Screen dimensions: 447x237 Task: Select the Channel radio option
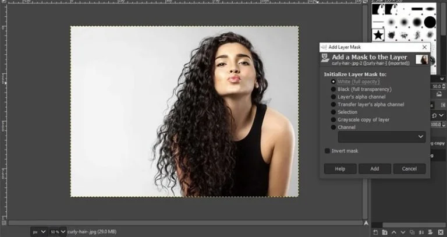[x=343, y=127]
